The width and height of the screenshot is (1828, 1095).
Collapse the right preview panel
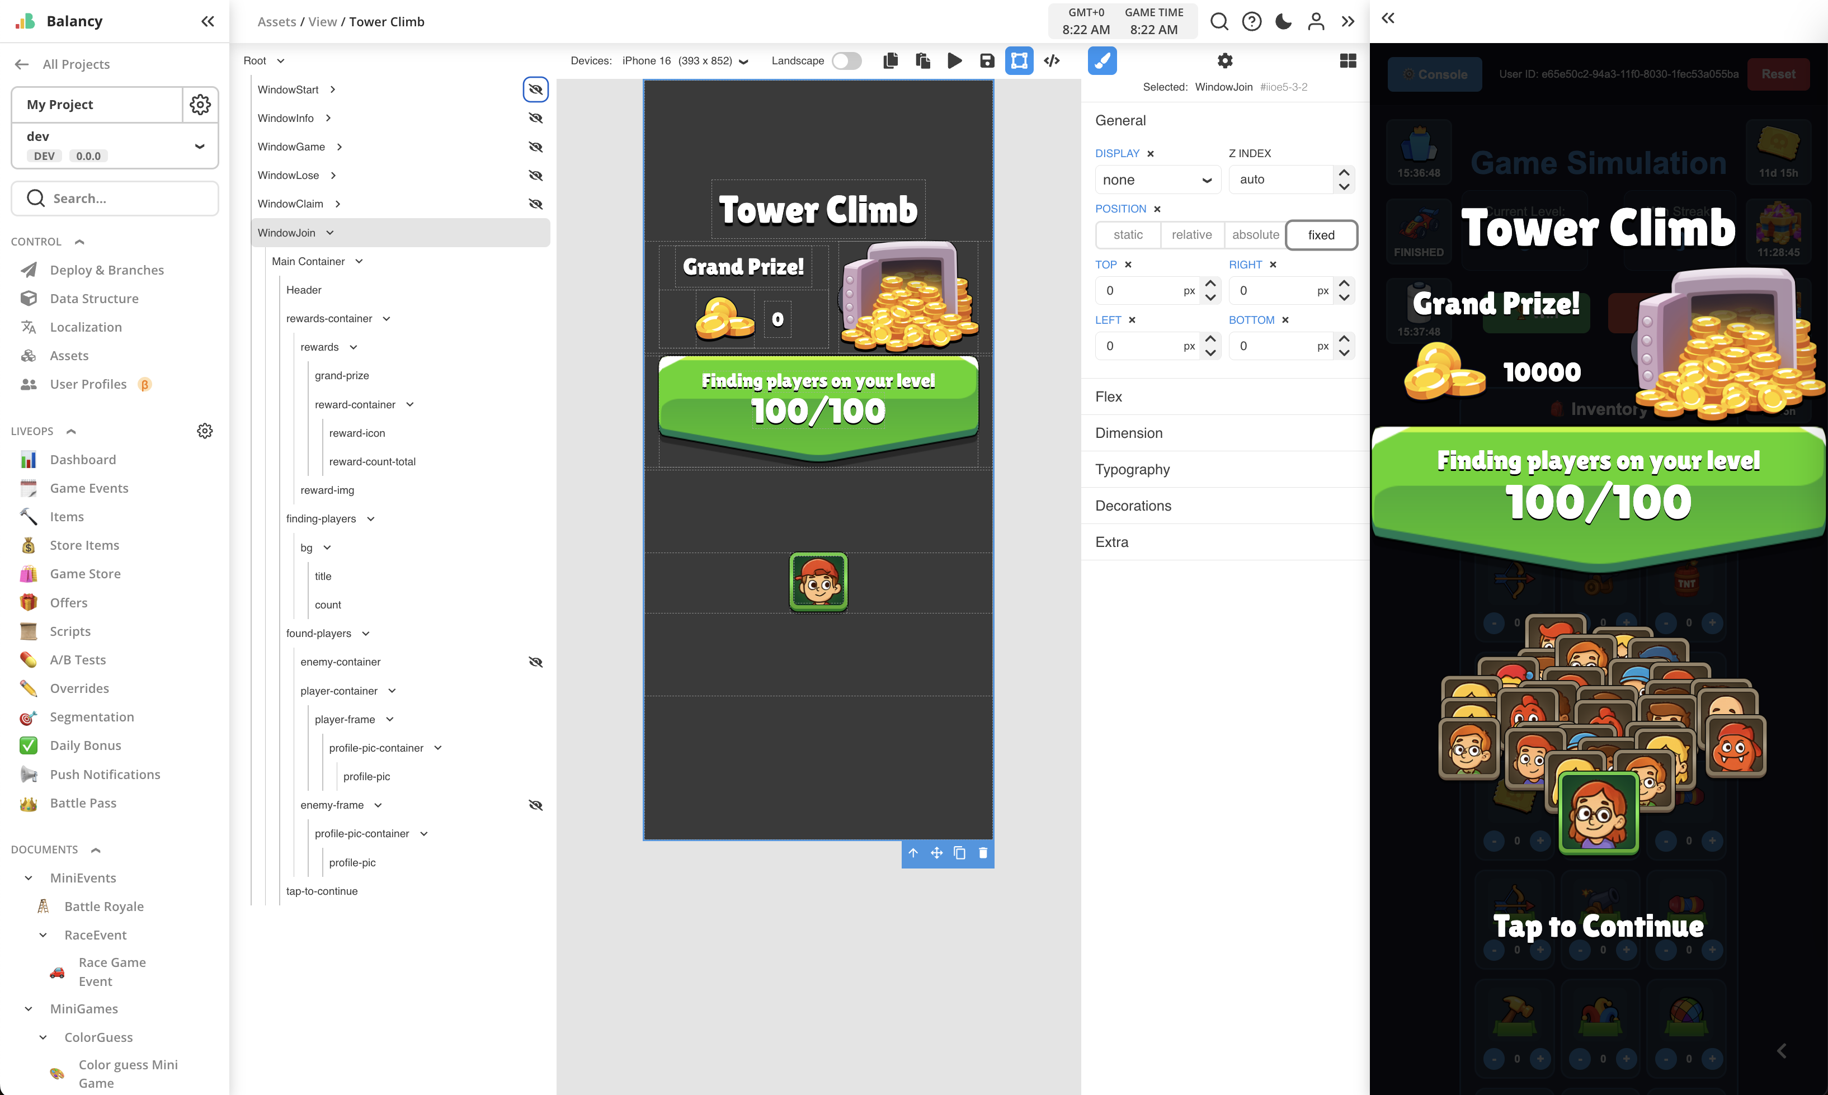[x=1388, y=18]
